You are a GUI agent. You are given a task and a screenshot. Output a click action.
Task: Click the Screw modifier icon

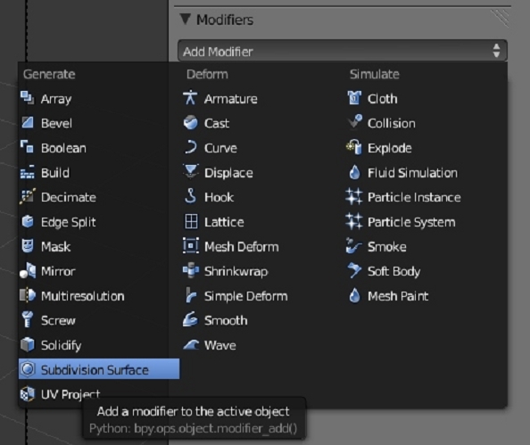pos(27,320)
